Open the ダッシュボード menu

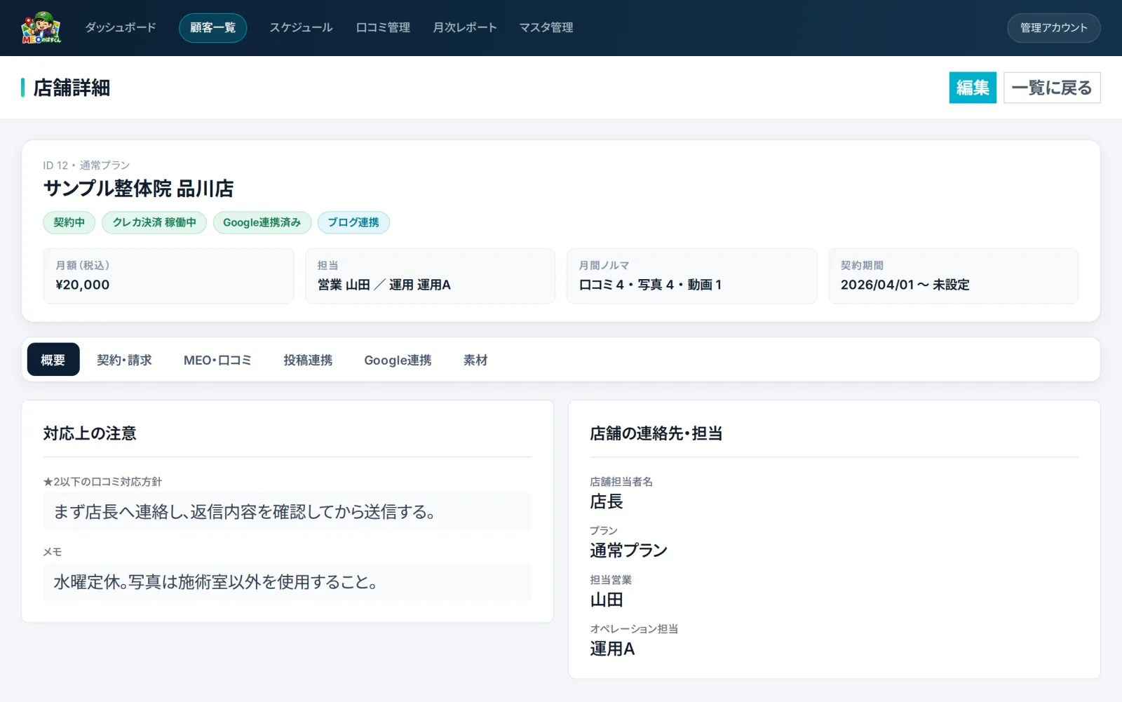(121, 27)
